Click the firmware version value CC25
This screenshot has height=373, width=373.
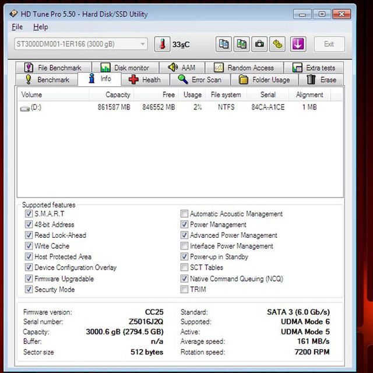tap(154, 312)
